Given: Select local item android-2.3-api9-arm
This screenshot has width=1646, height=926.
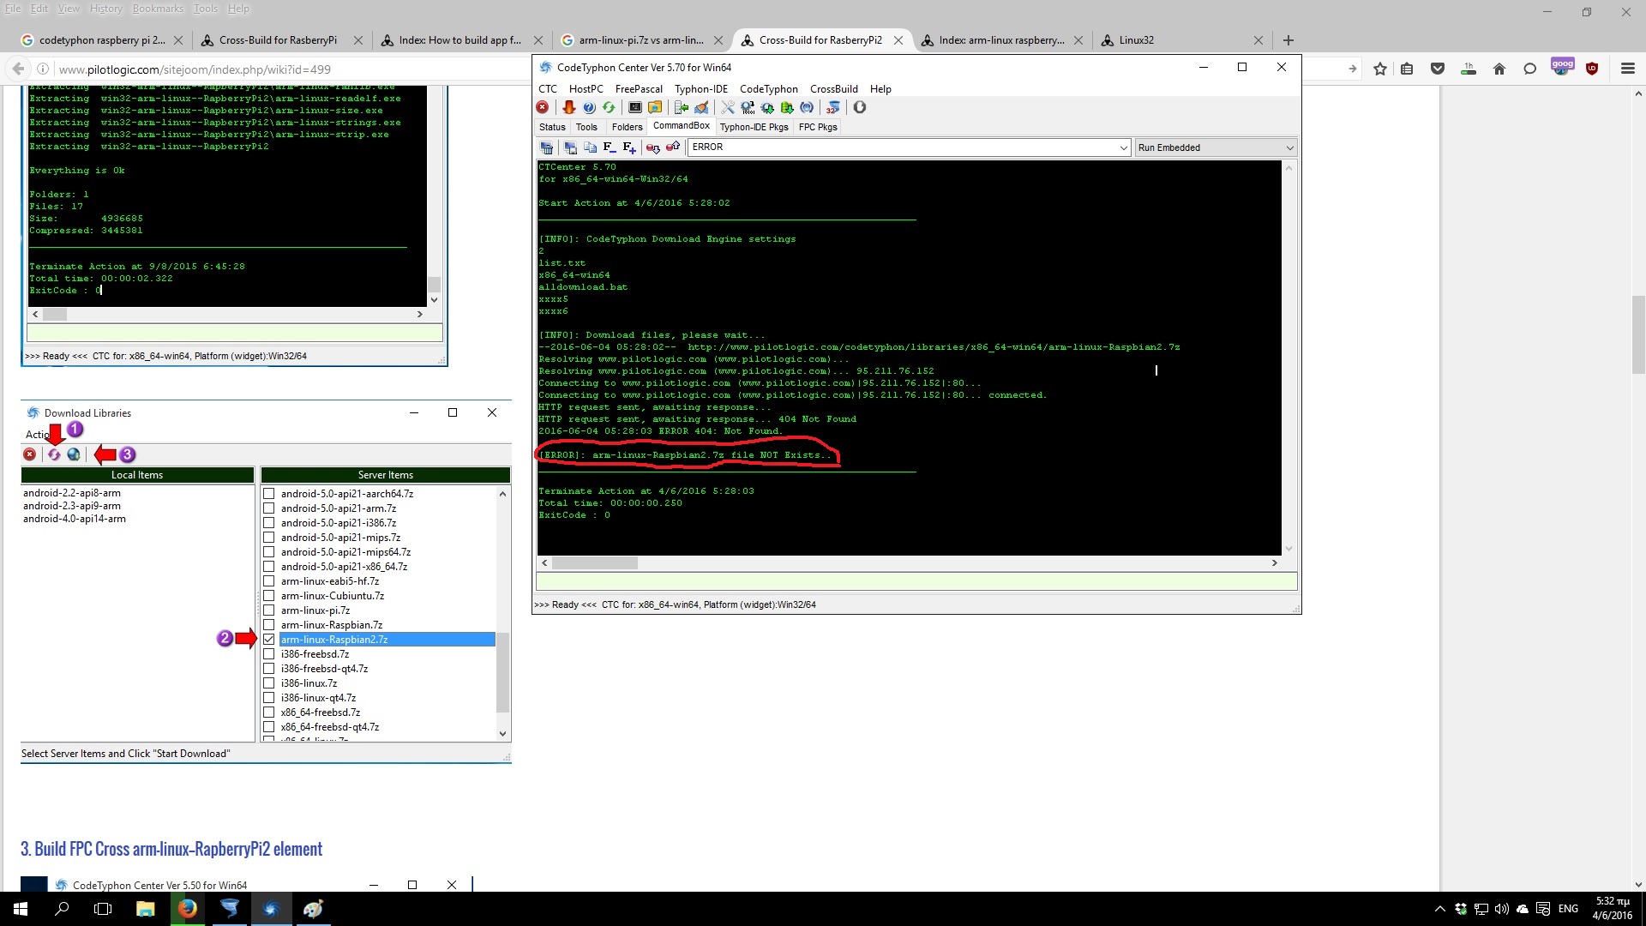Looking at the screenshot, I should click(72, 506).
